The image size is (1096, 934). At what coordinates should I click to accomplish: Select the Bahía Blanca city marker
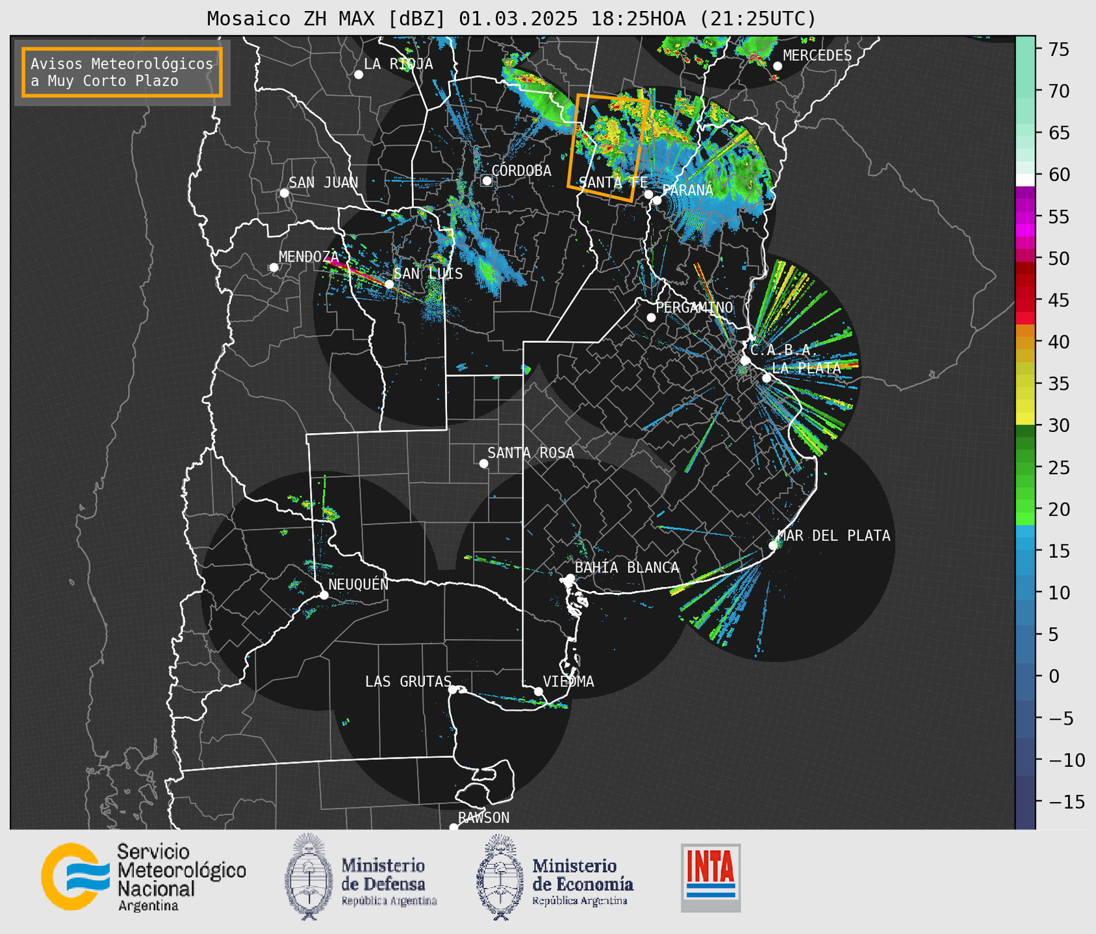coord(570,578)
